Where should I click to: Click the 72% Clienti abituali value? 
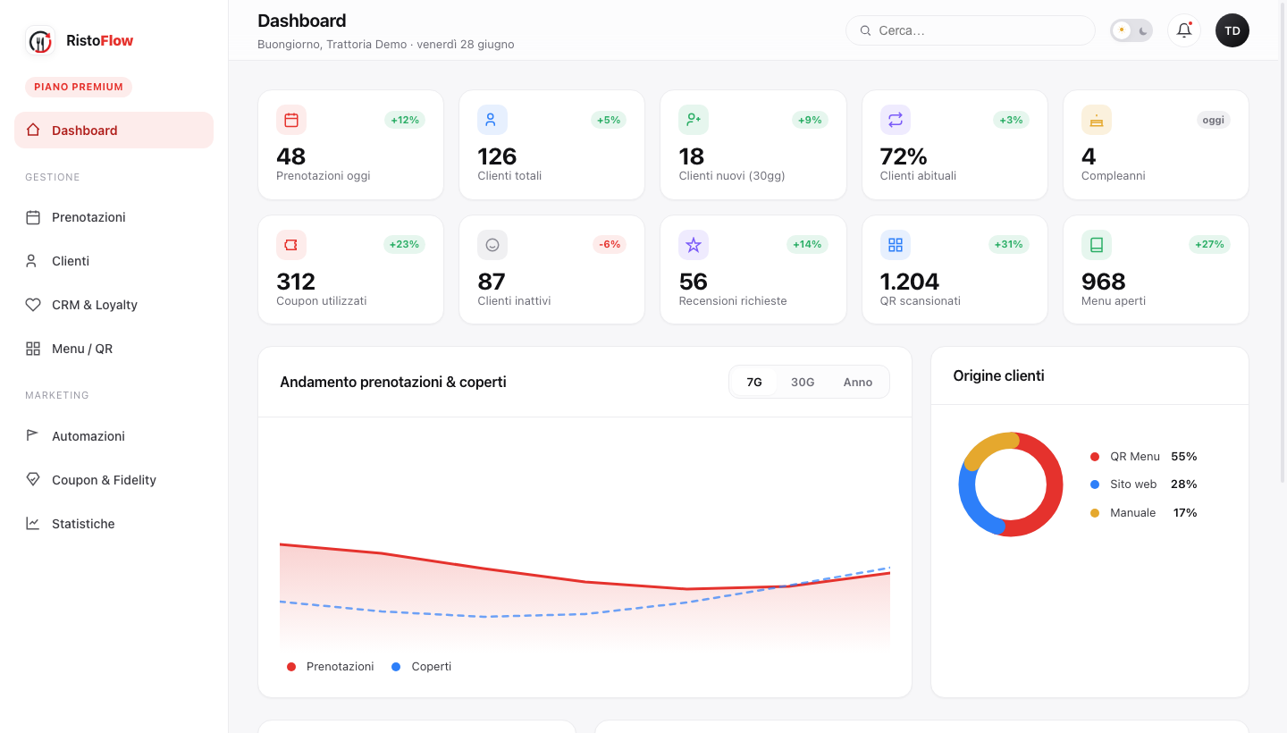pyautogui.click(x=904, y=156)
